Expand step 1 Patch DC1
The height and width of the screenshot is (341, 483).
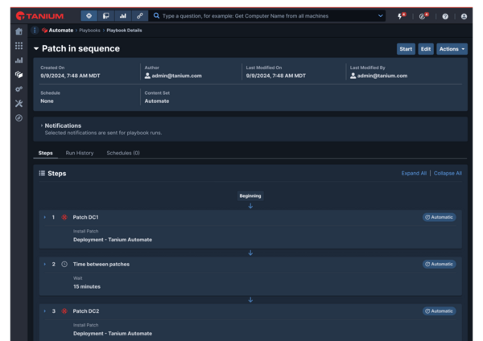click(x=45, y=217)
